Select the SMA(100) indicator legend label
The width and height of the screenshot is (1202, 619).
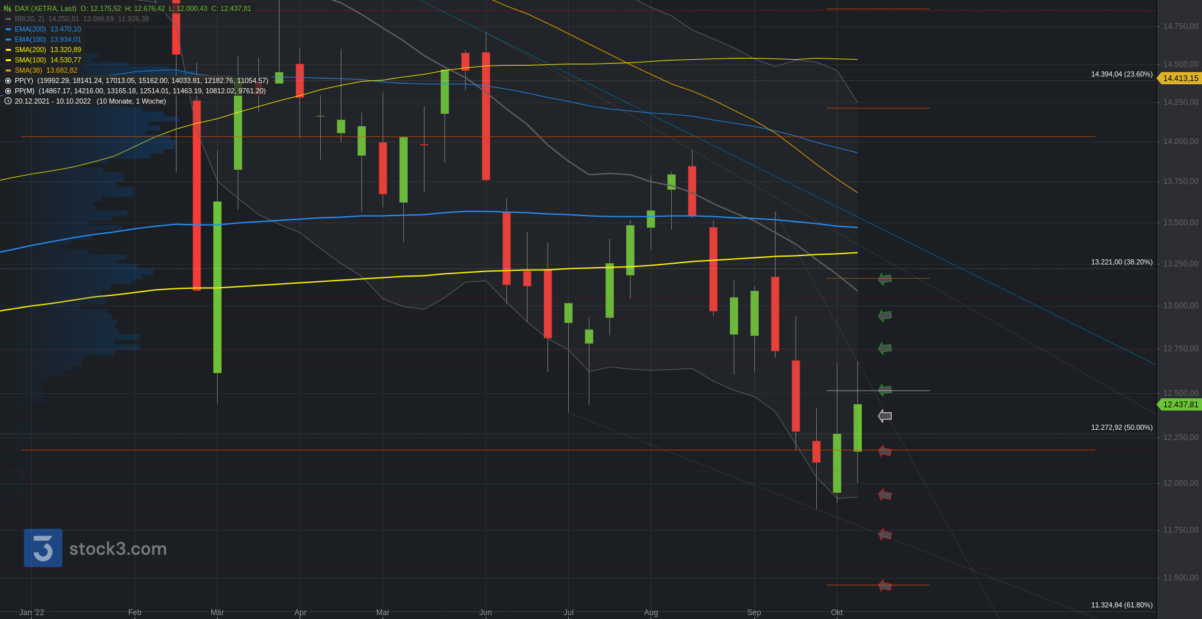[30, 60]
